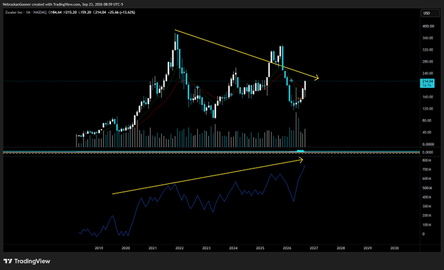Viewport: 444px width, 270px height.
Task: Click the Zscaler Inc symbol title in the legend
Action: point(14,12)
